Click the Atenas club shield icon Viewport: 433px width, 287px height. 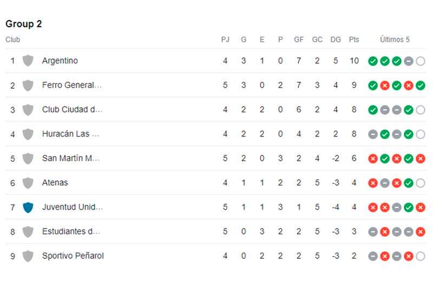[28, 182]
